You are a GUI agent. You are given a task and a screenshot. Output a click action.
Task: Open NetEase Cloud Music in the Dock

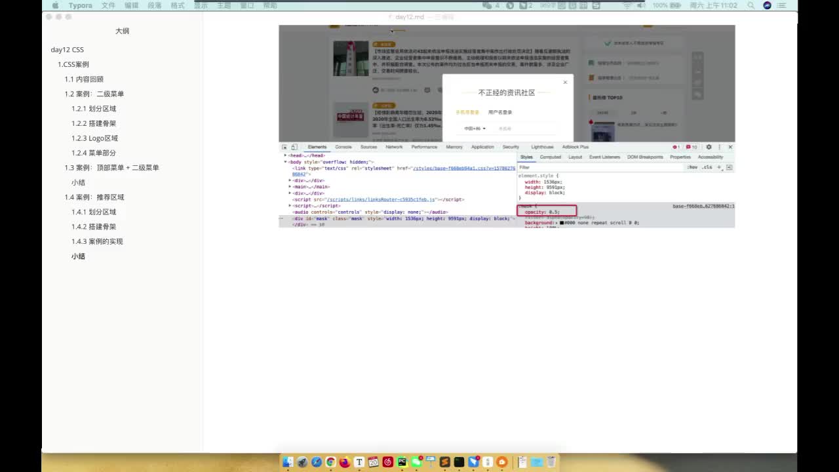click(x=387, y=462)
